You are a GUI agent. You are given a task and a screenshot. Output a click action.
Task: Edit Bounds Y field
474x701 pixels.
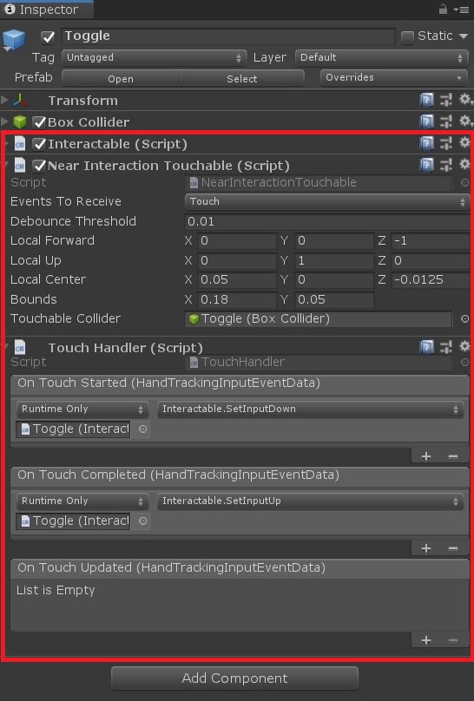[x=334, y=299]
